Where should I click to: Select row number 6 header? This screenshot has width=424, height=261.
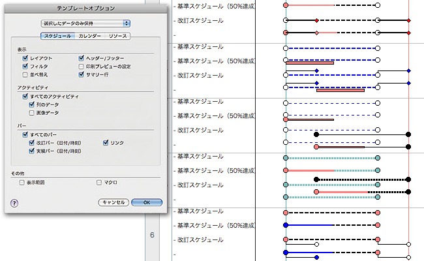click(x=152, y=234)
